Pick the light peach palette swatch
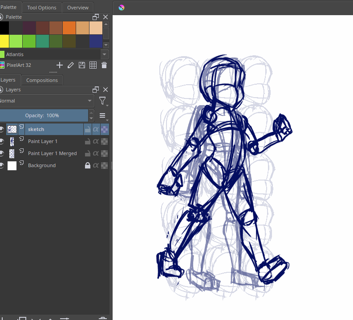Image resolution: width=353 pixels, height=320 pixels. (x=96, y=28)
